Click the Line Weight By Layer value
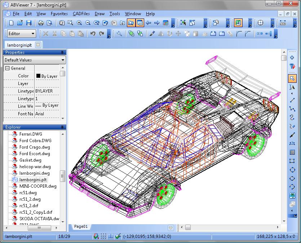301x243 pixels. click(47, 106)
